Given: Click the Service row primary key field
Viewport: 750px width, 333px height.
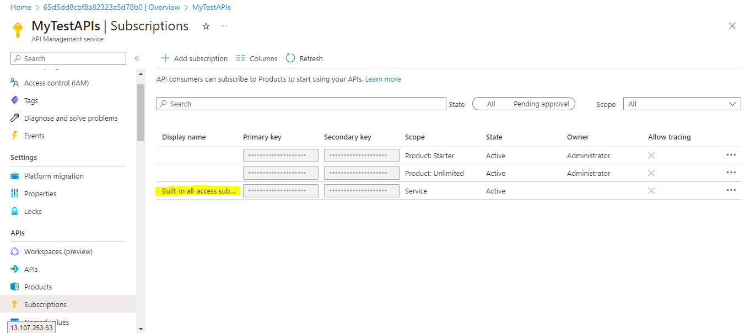Looking at the screenshot, I should click(x=280, y=191).
